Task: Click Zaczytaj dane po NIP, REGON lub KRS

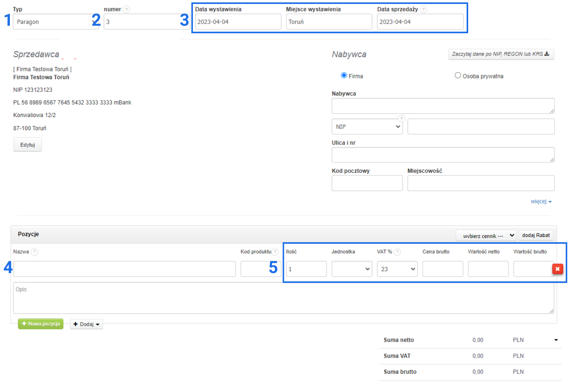Action: point(501,54)
